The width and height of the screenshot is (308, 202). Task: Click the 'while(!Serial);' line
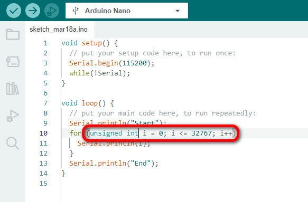(100, 73)
